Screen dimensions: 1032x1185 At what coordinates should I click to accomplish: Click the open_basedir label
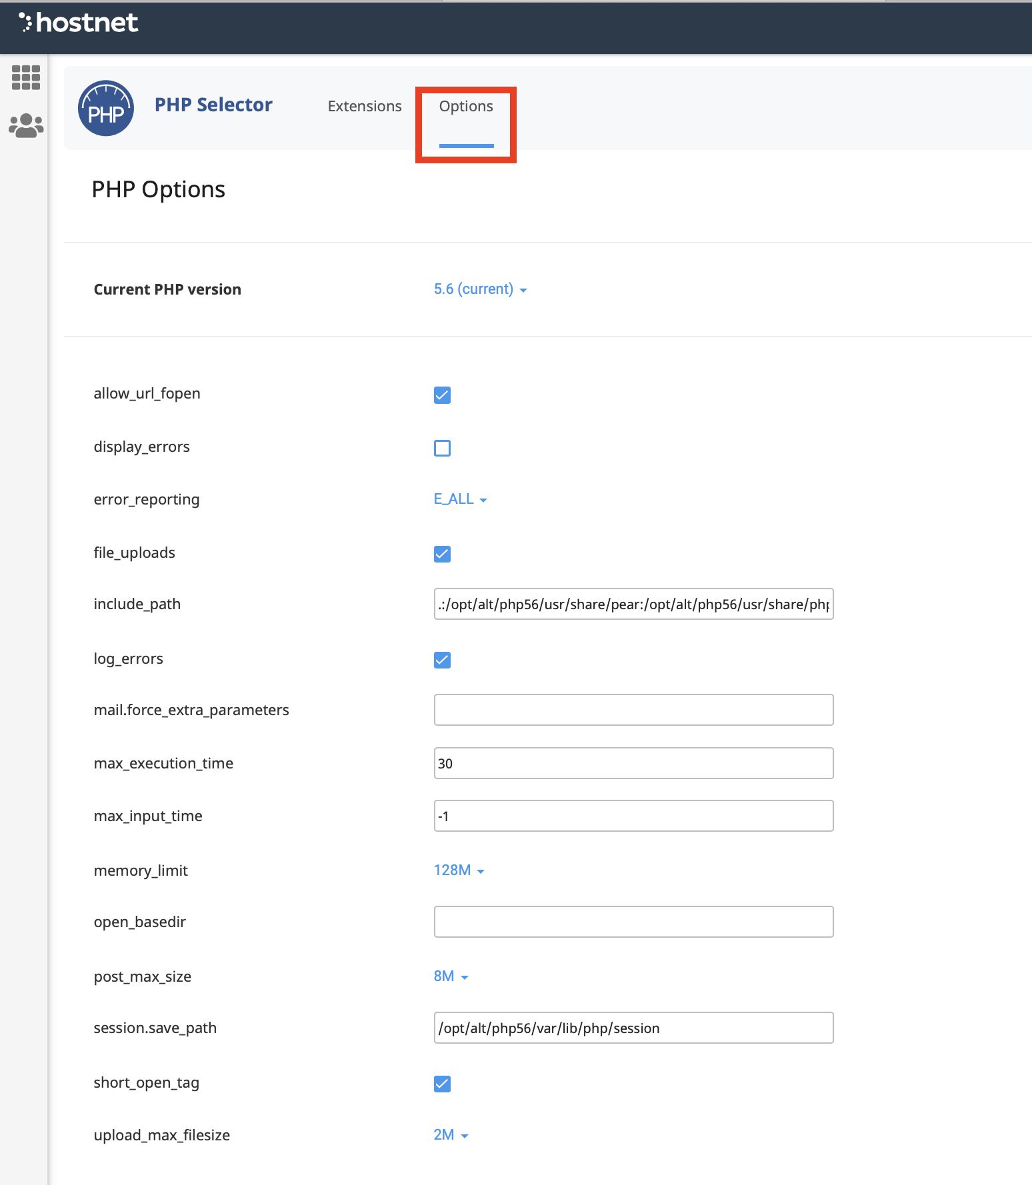coord(139,922)
